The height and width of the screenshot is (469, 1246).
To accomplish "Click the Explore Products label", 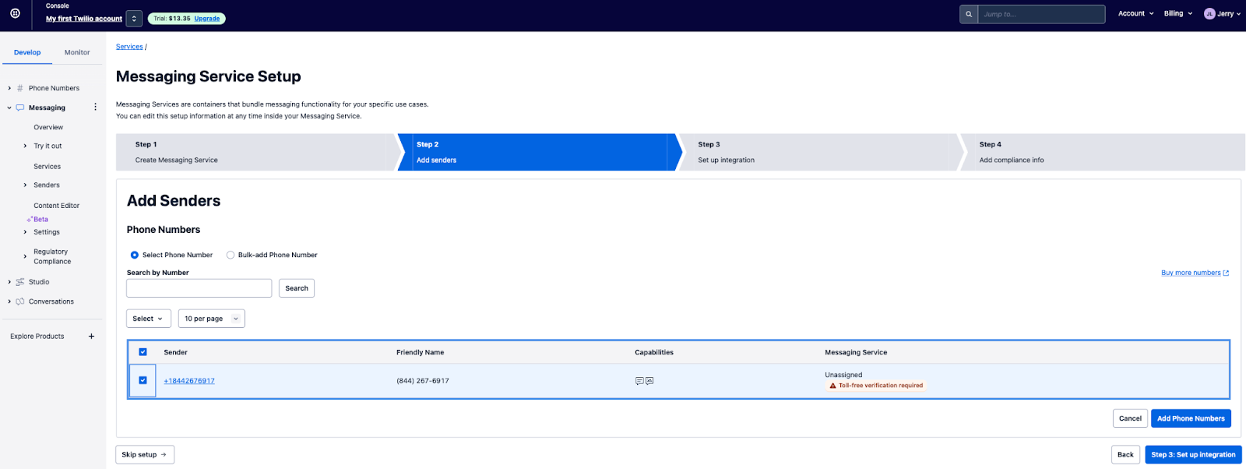I will point(37,337).
